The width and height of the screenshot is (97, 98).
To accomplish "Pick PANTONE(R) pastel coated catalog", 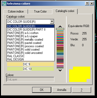I will (x=31, y=43).
